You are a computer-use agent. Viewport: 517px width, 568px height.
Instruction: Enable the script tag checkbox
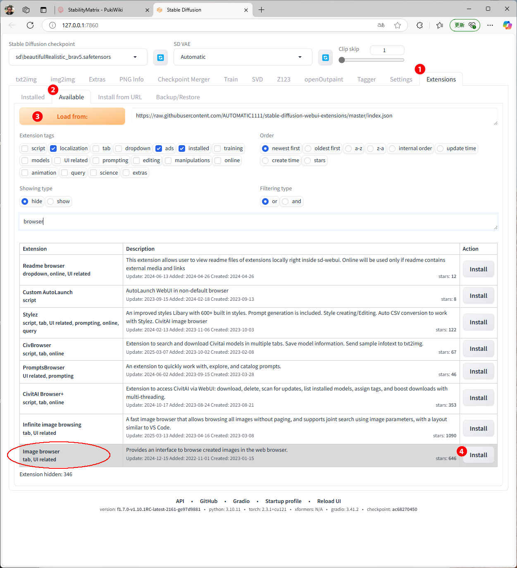(x=25, y=149)
